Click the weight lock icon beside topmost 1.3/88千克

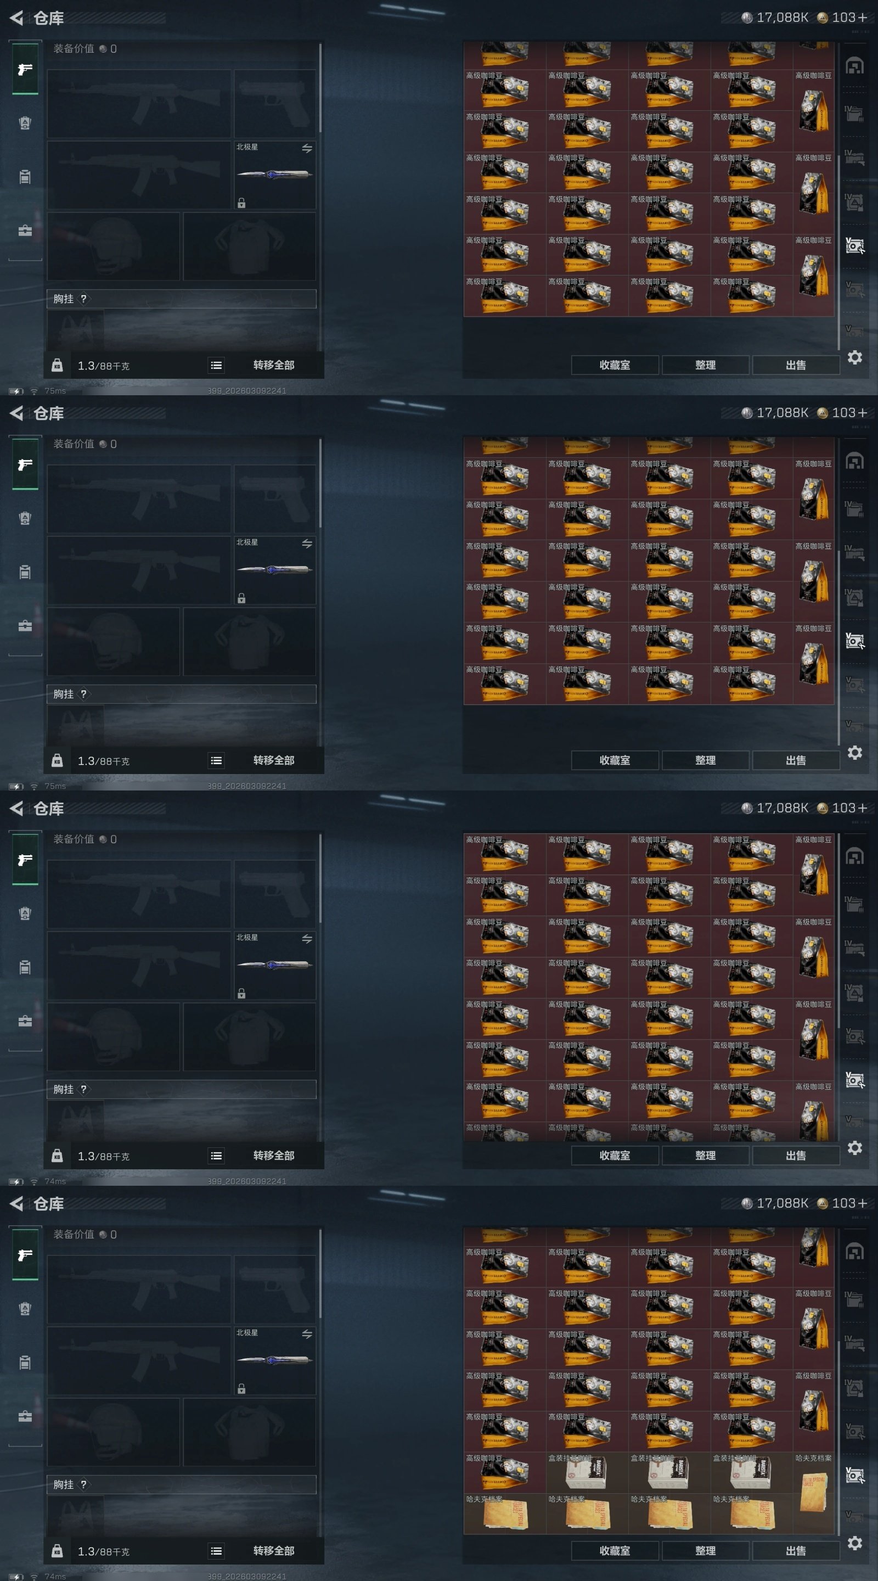(57, 365)
